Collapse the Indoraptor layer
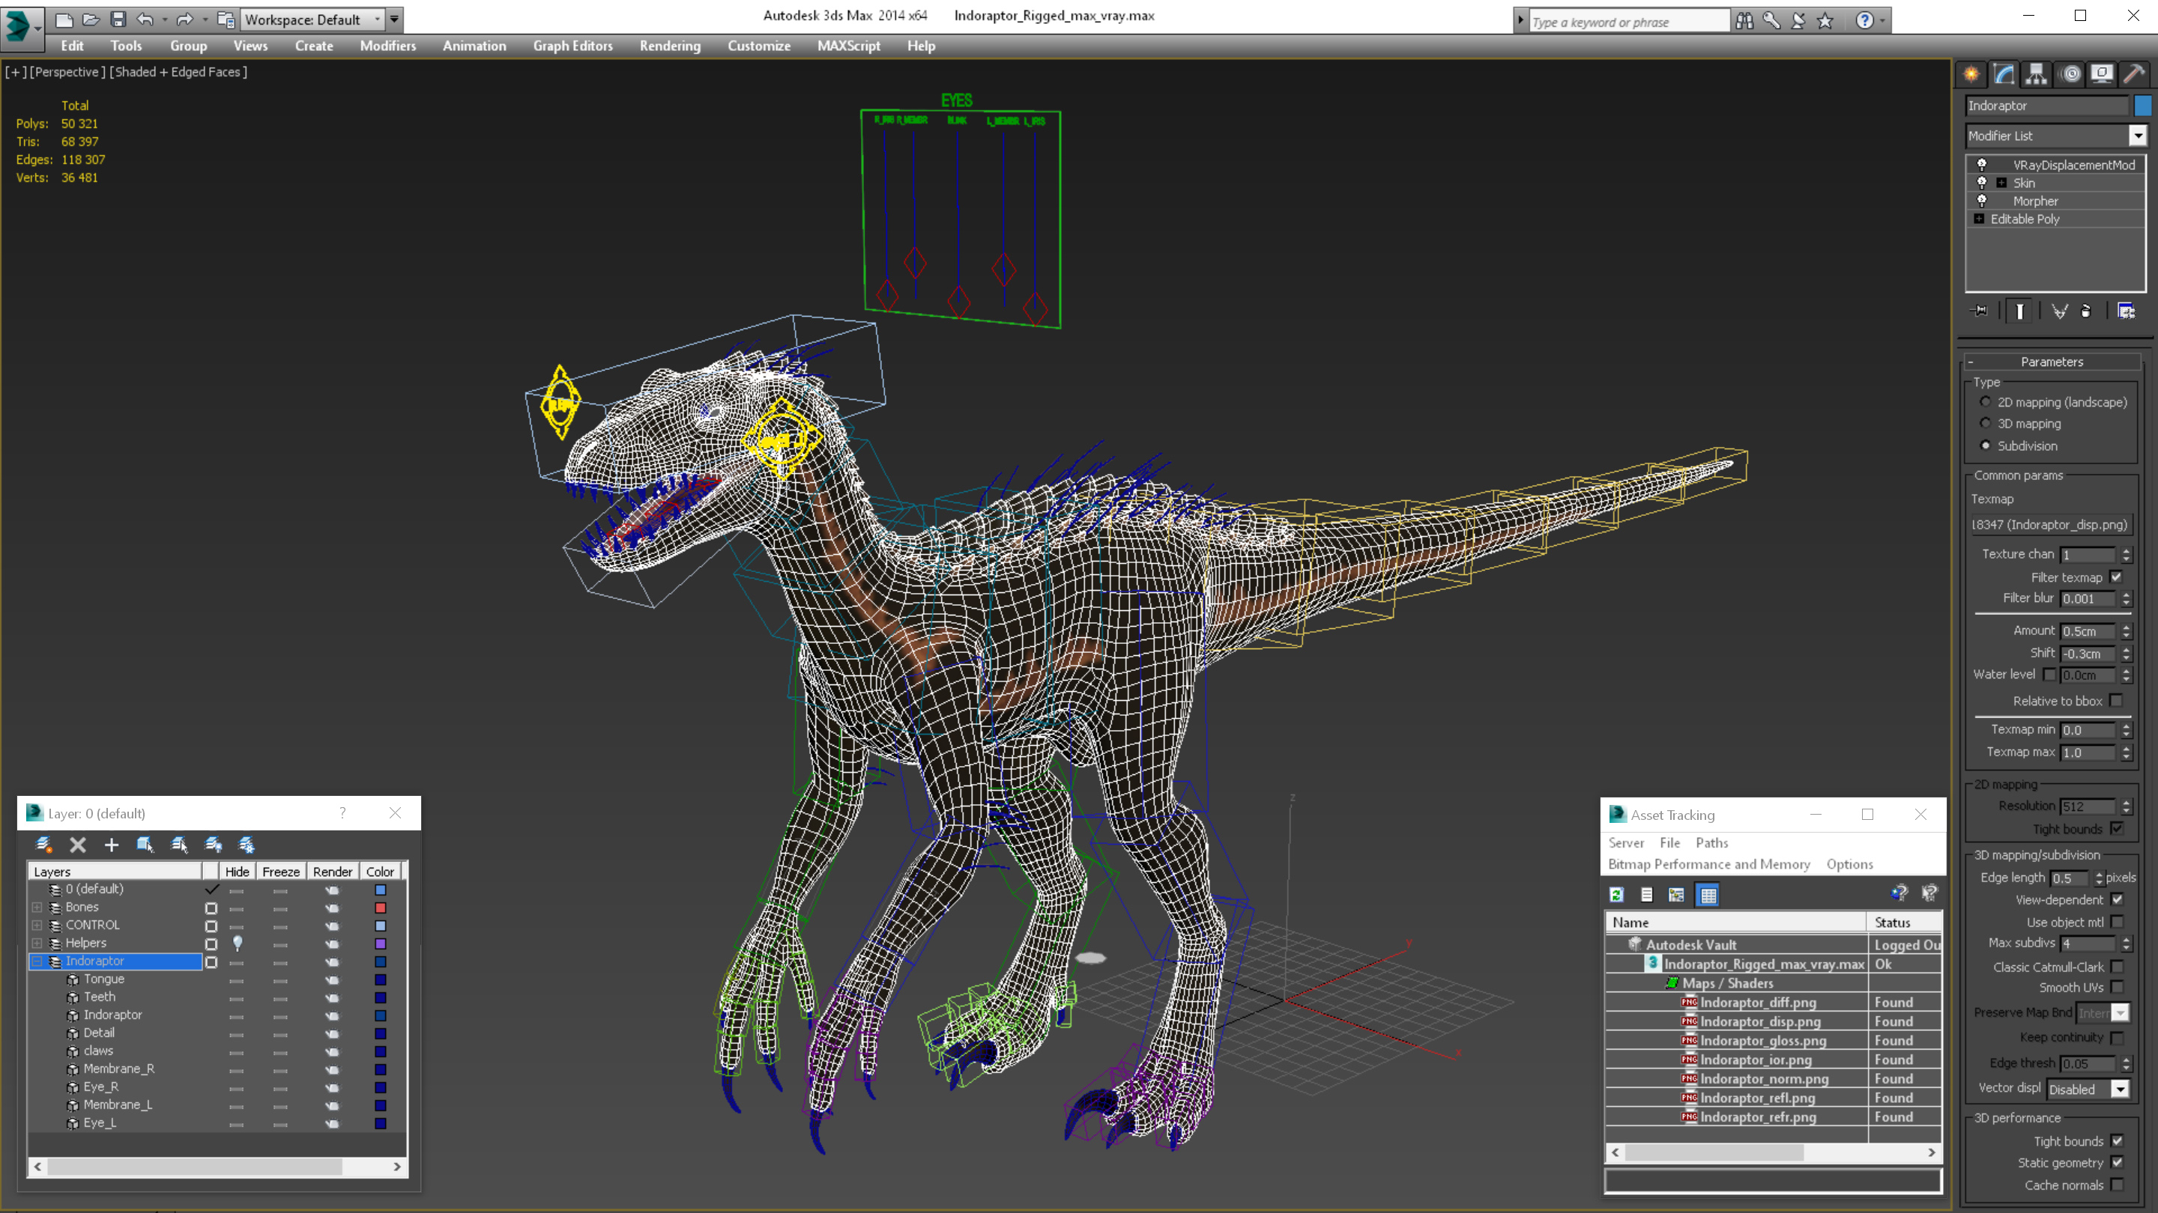The height and width of the screenshot is (1213, 2158). tap(37, 961)
